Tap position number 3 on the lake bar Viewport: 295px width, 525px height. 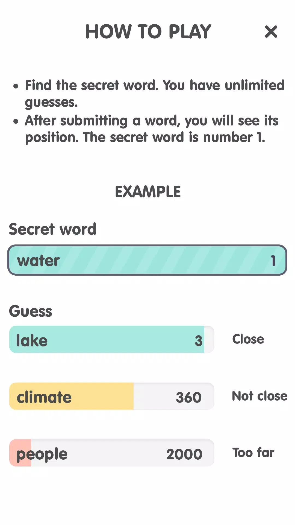(x=199, y=341)
